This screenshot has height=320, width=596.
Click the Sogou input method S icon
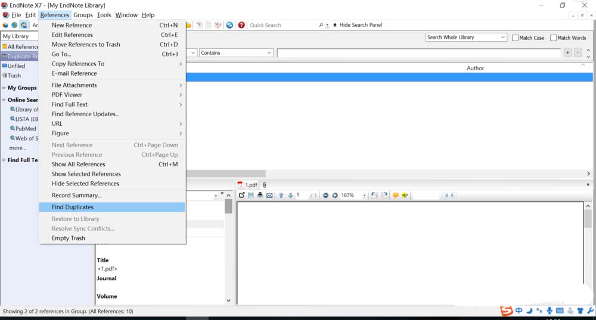[506, 311]
